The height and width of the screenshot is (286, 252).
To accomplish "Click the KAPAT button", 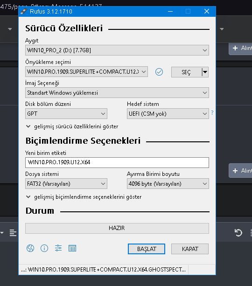I will [190, 249].
